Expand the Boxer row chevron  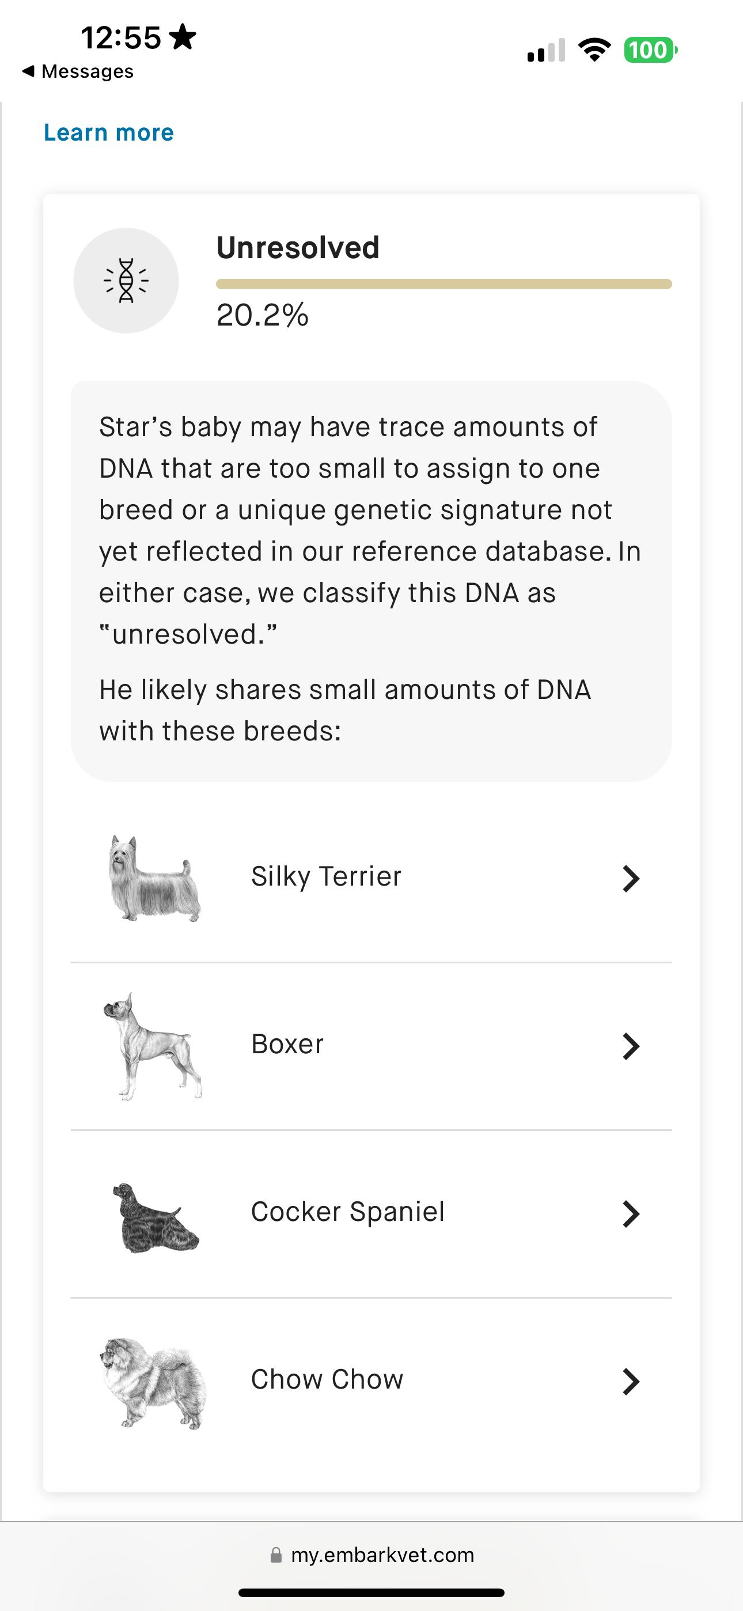click(631, 1046)
